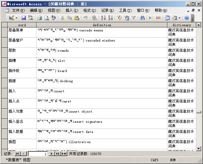Switch to Design view with the view icon
The height and width of the screenshot is (164, 203).
coord(11,18)
